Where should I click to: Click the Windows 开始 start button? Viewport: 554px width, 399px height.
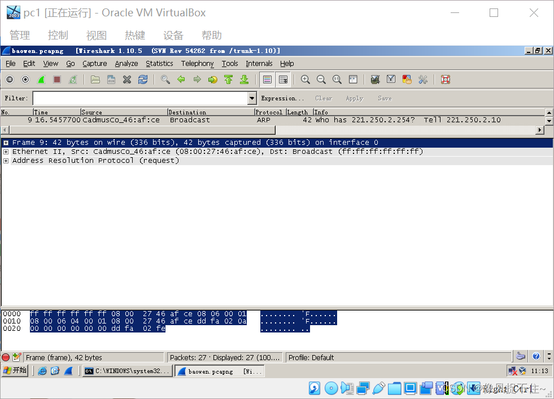[x=15, y=370]
